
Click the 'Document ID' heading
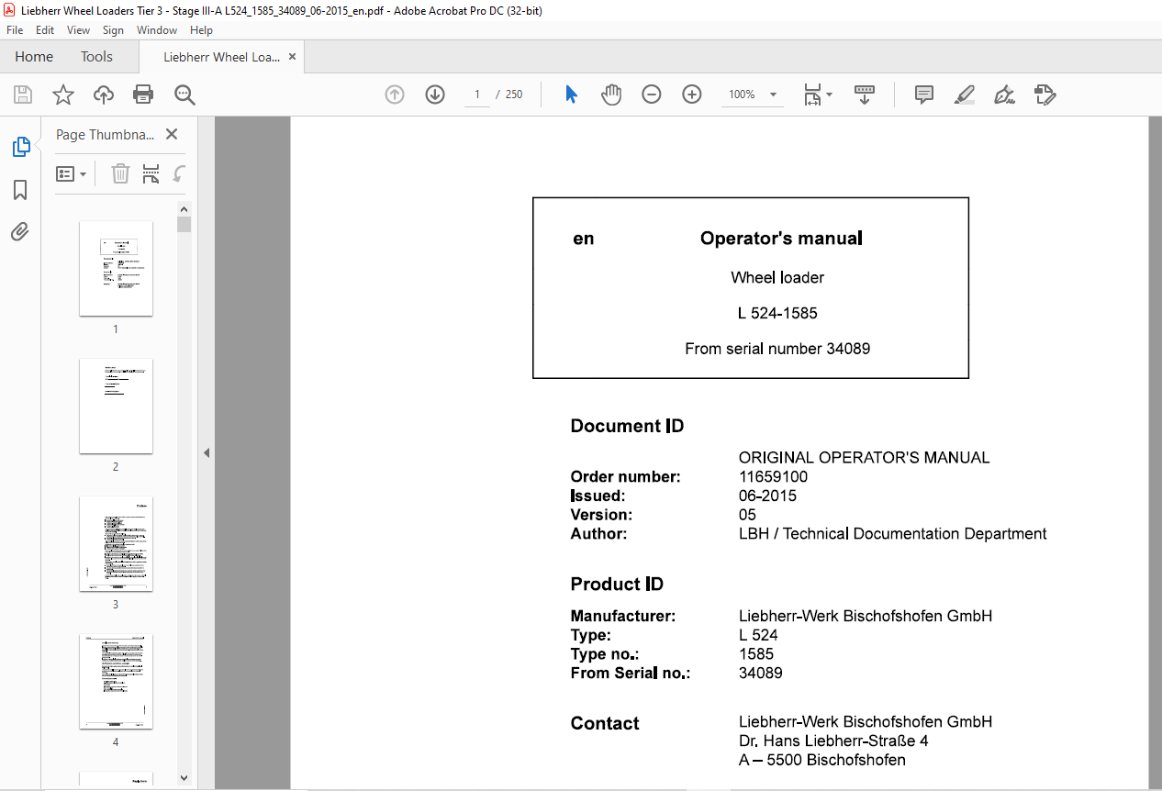(627, 426)
